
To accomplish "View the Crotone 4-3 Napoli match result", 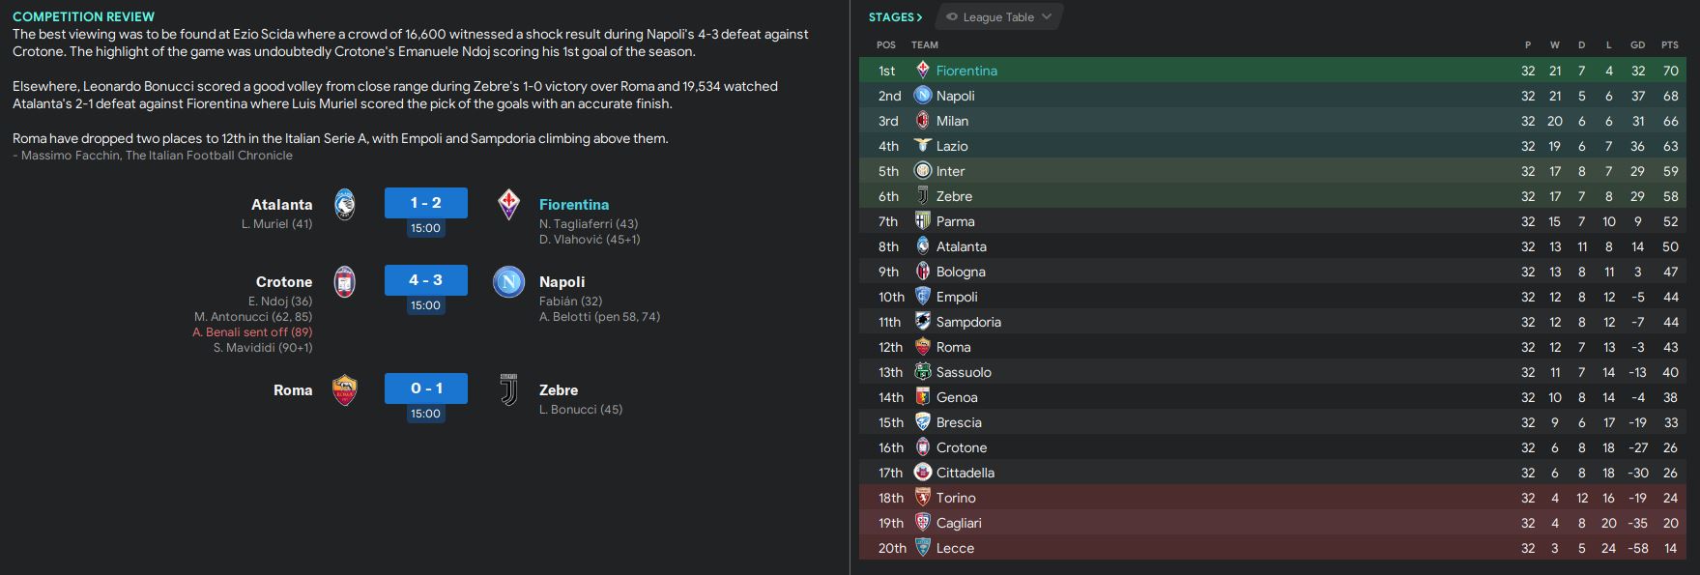I will tap(425, 280).
